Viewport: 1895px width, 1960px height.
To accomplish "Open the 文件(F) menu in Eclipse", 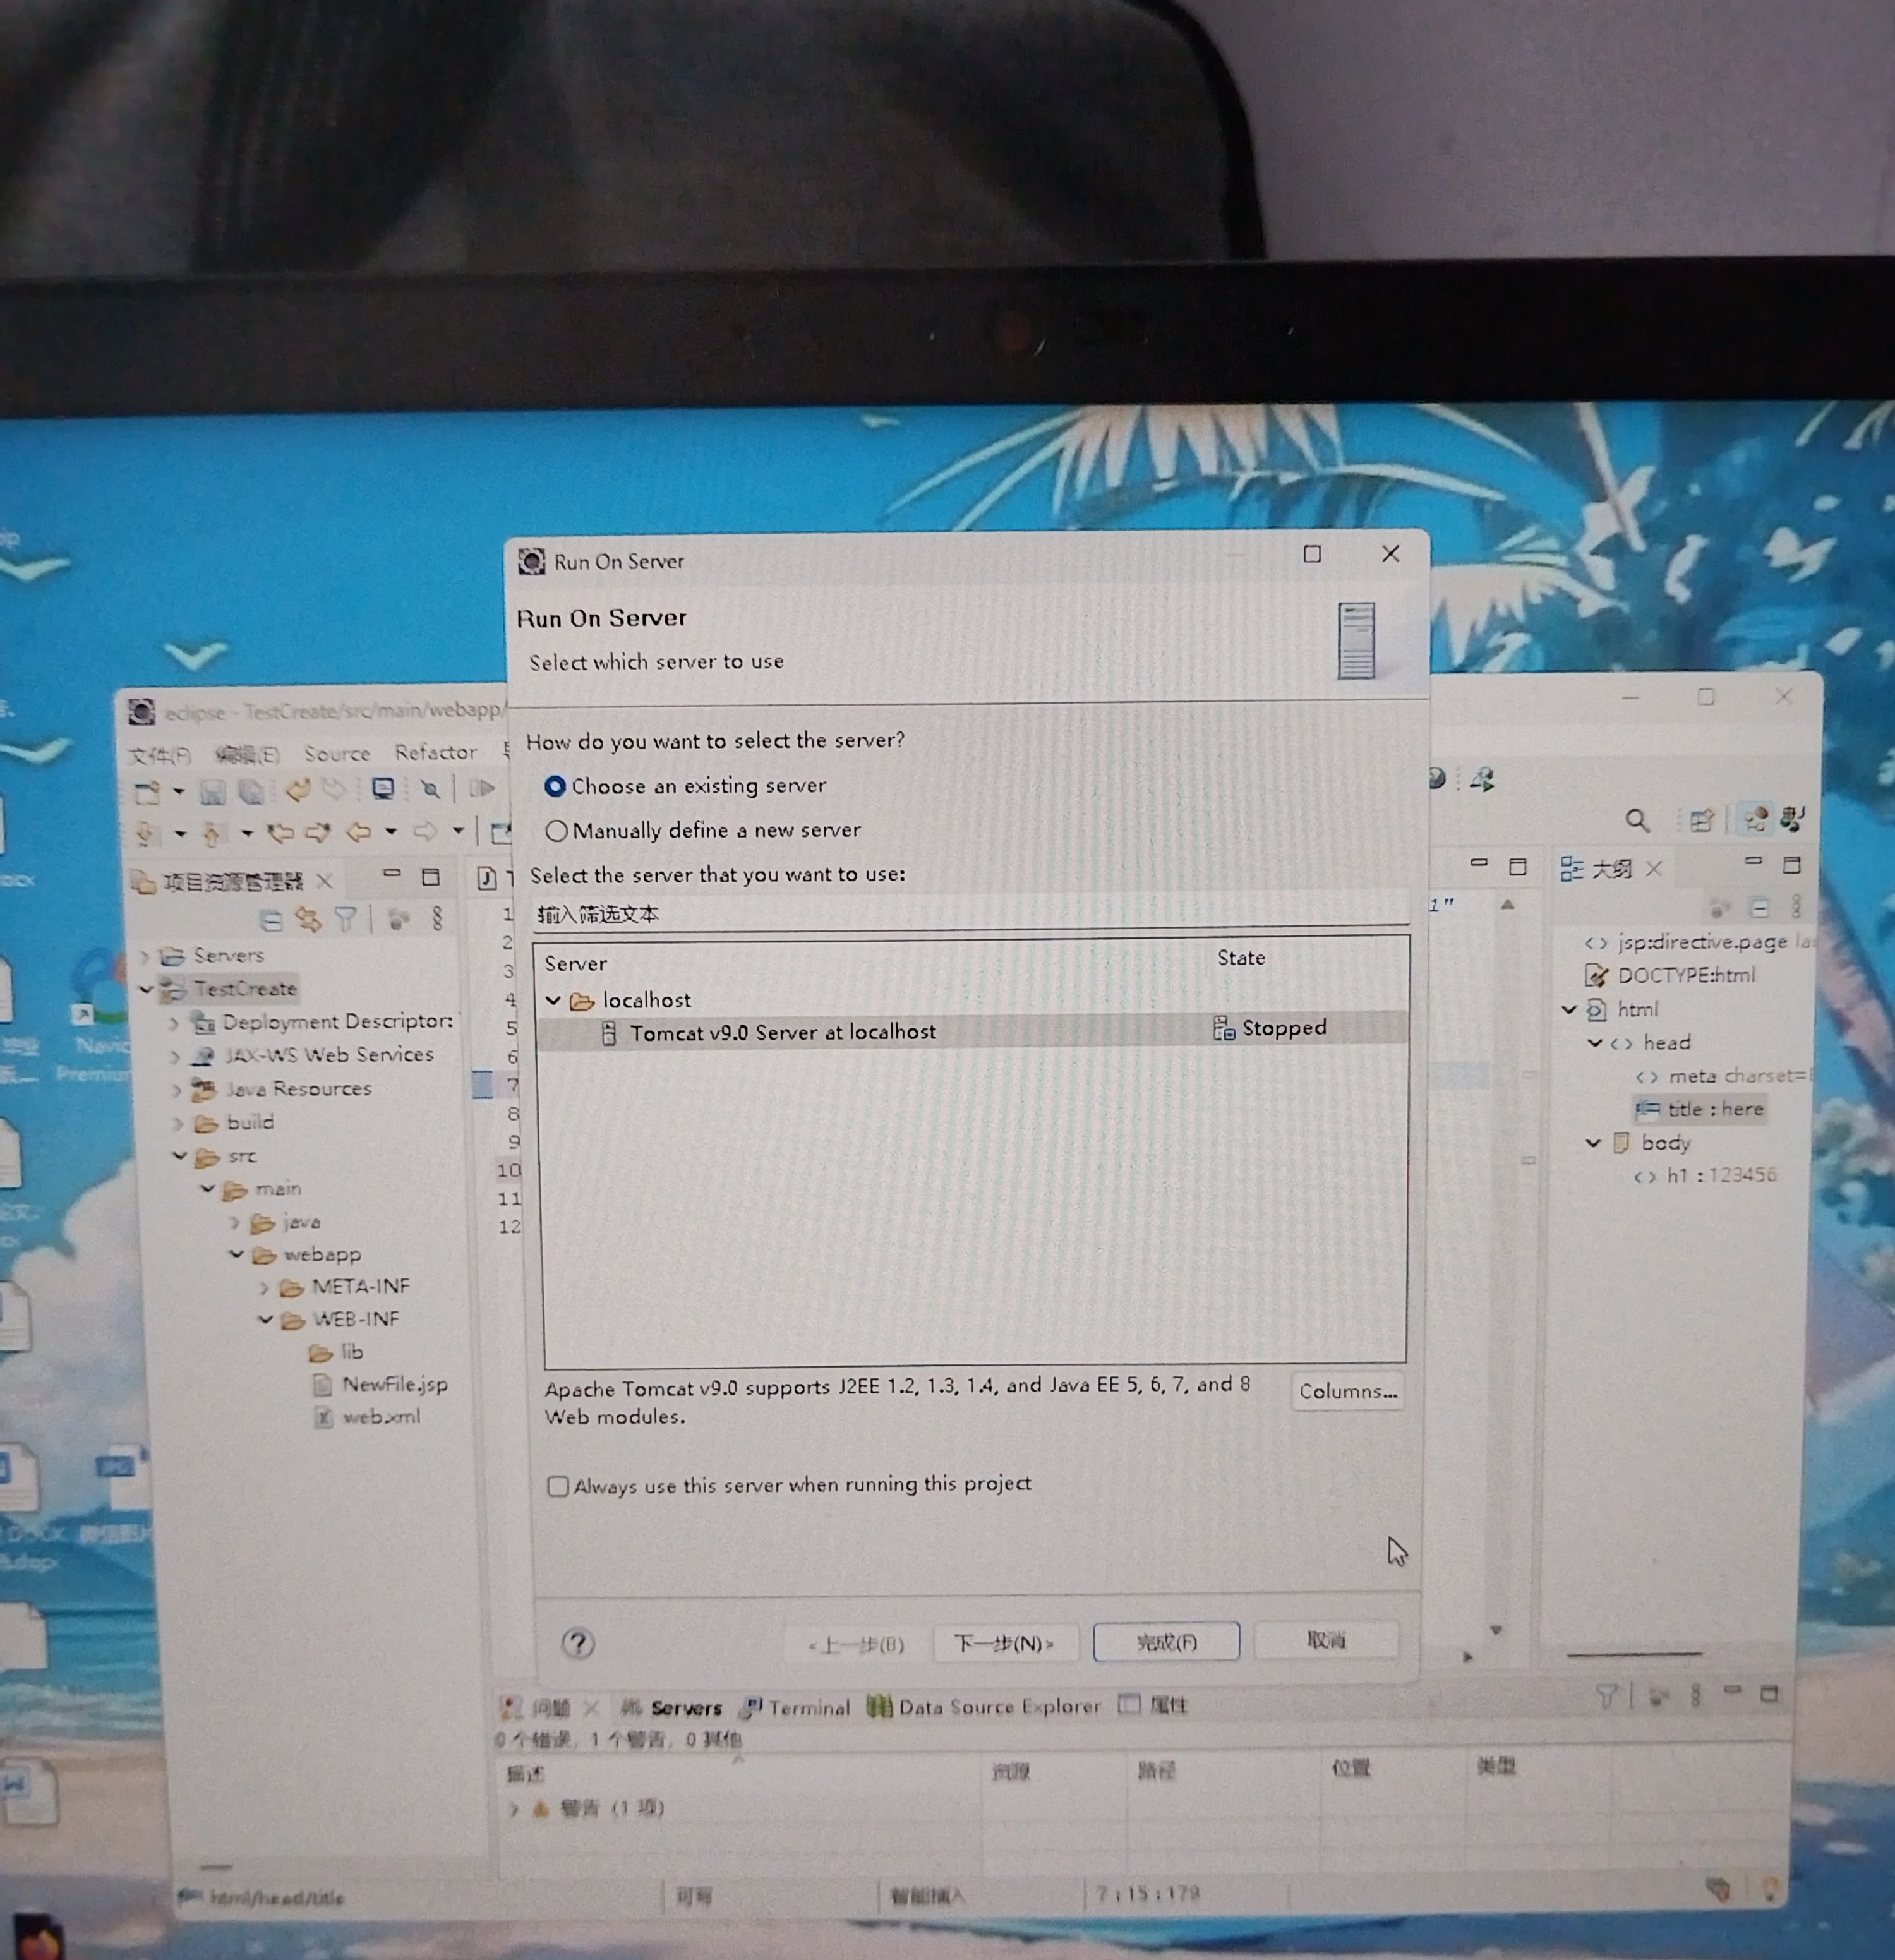I will point(160,755).
